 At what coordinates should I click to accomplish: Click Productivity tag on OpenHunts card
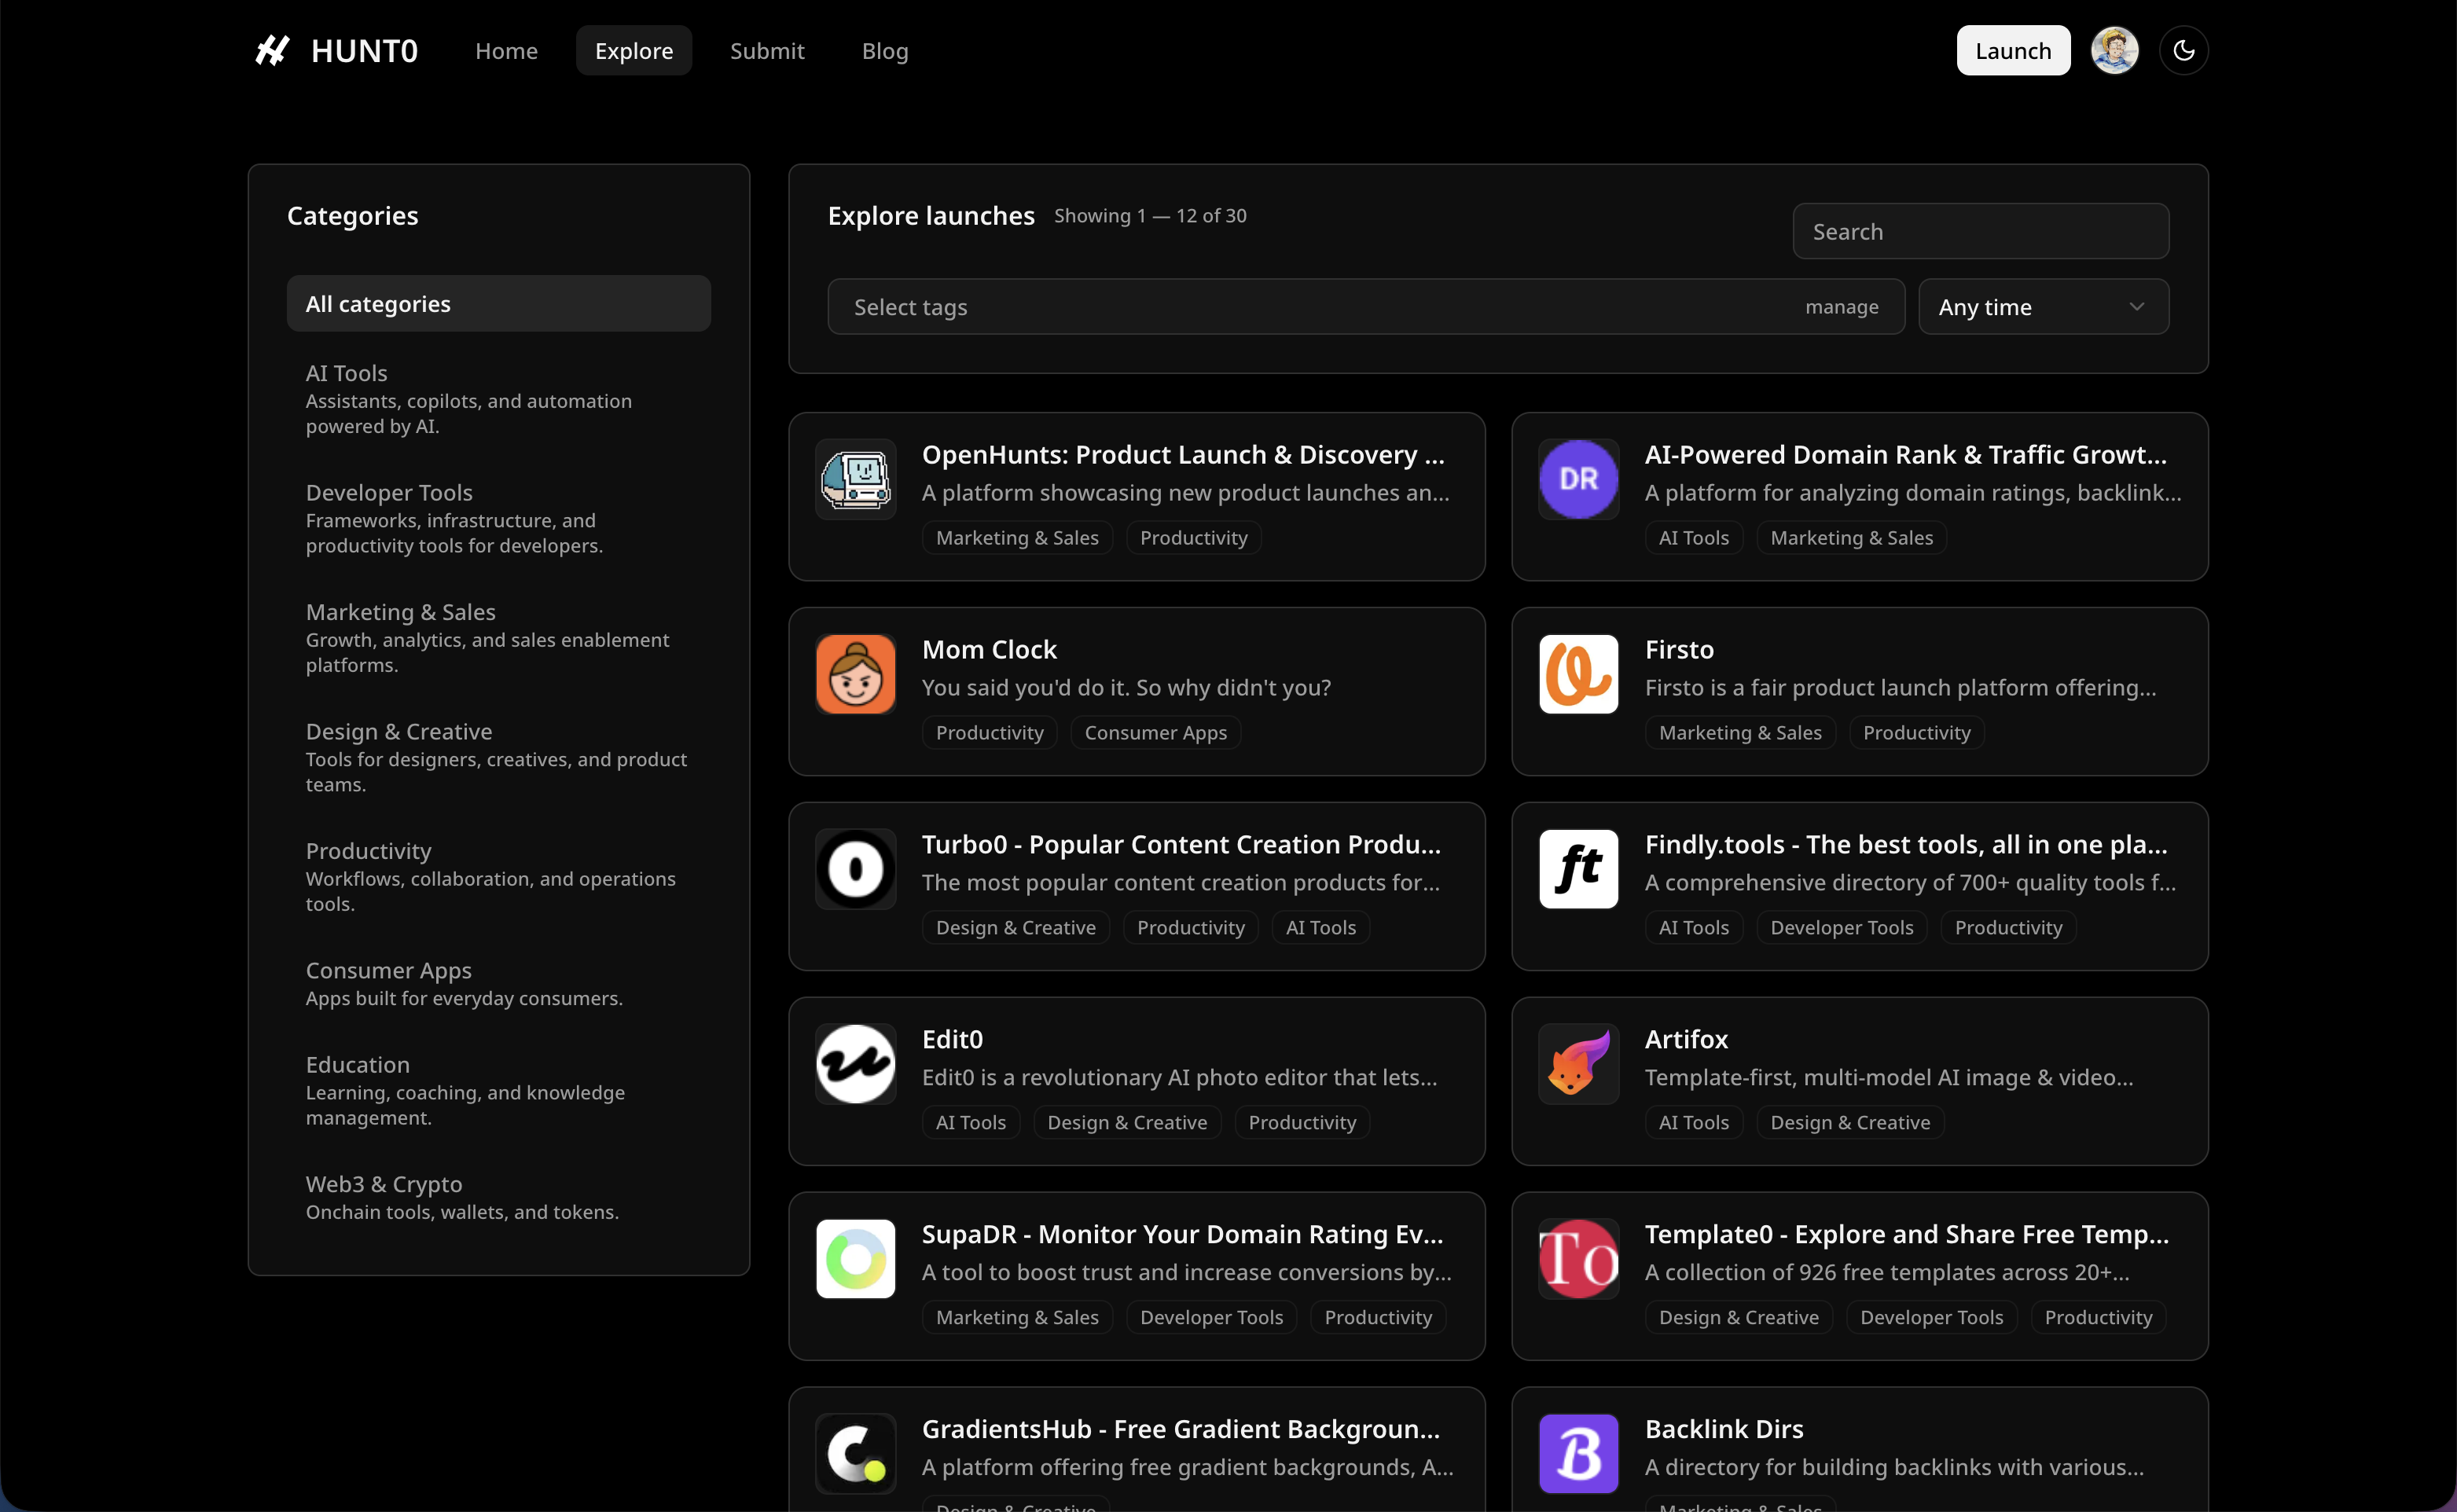point(1193,537)
